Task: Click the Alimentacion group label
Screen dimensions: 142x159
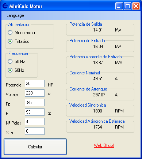Action: click(19, 25)
